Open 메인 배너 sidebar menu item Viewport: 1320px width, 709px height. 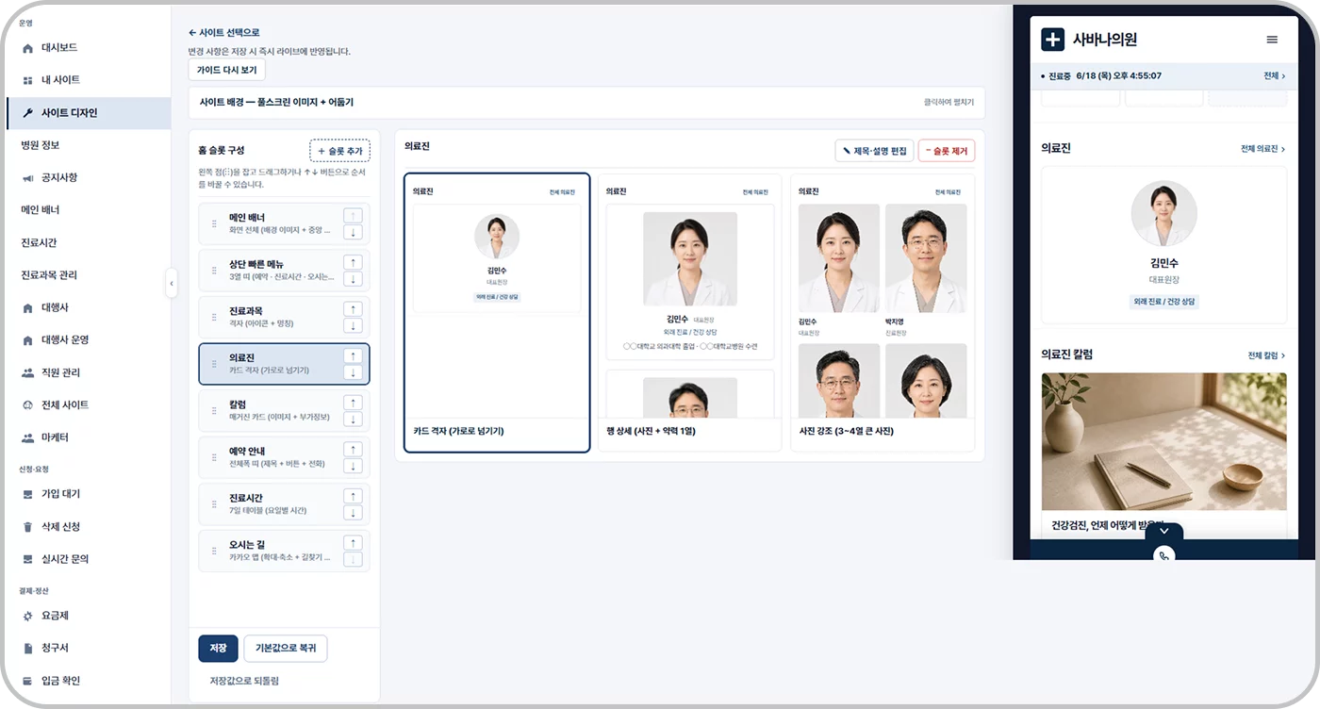pos(88,209)
